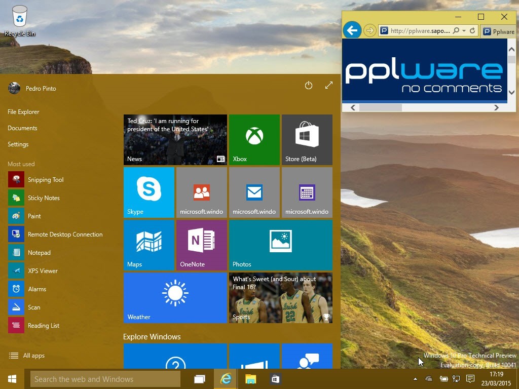The image size is (519, 389).
Task: Open the notification center tray icon
Action: pos(470,379)
